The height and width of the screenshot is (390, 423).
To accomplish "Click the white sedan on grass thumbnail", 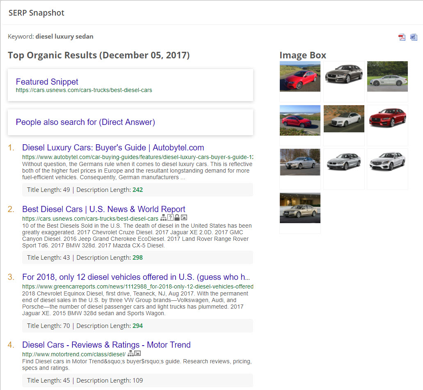I will tap(387, 76).
